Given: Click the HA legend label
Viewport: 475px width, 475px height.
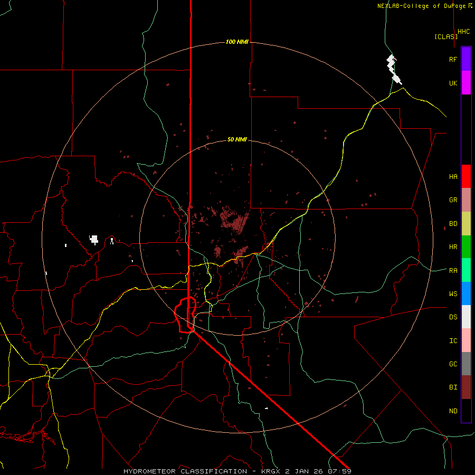Looking at the screenshot, I should coord(453,176).
